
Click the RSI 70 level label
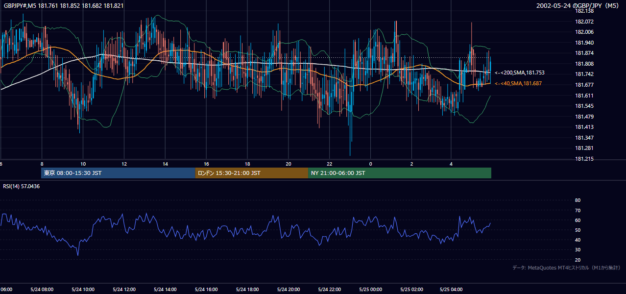pos(578,210)
